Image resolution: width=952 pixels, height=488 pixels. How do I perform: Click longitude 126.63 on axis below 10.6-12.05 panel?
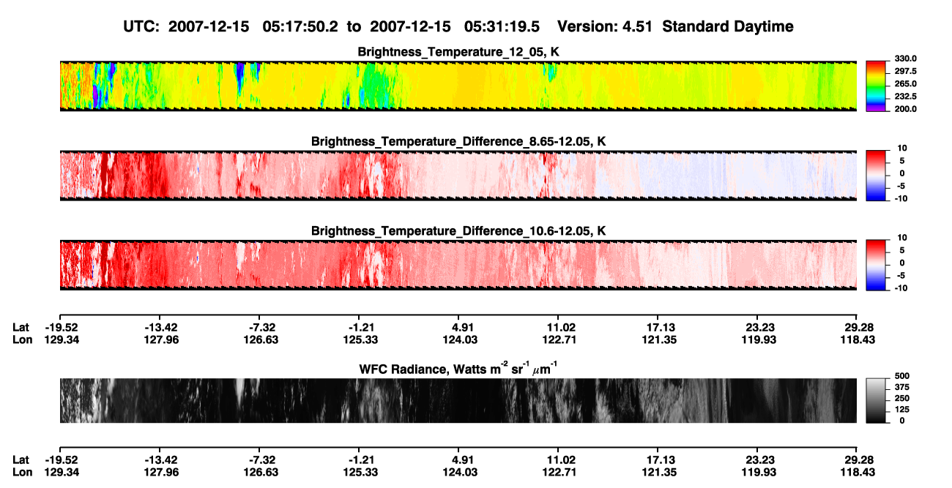pyautogui.click(x=259, y=339)
